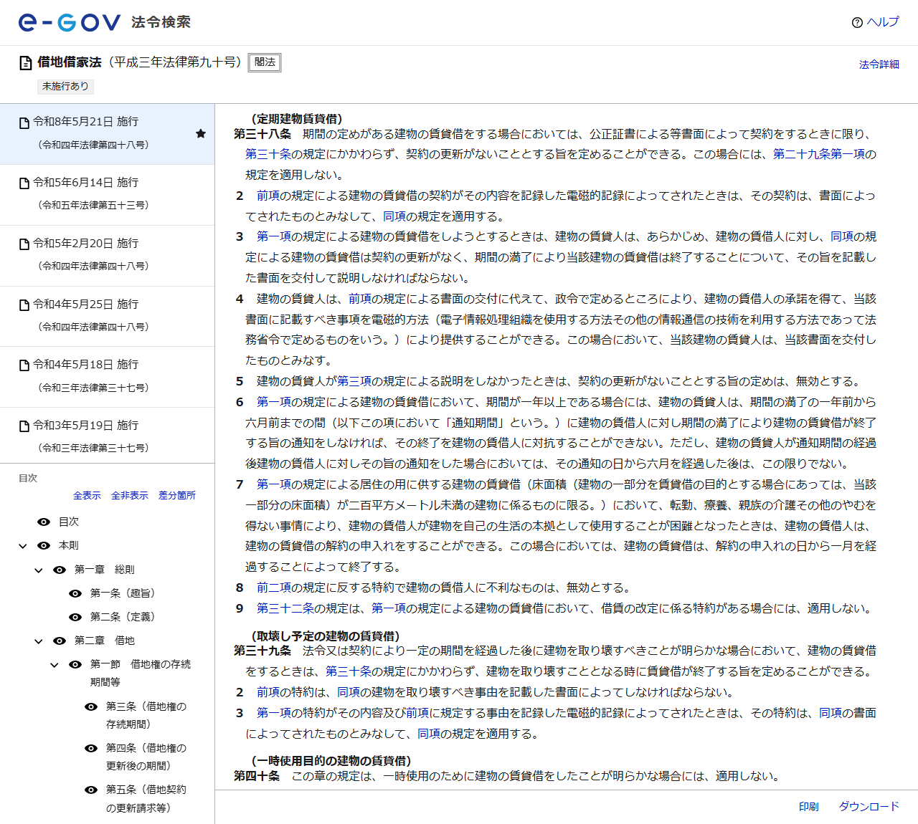
Task: Toggle eye icon for 第一節 借地権の存続期間等
Action: click(x=75, y=665)
